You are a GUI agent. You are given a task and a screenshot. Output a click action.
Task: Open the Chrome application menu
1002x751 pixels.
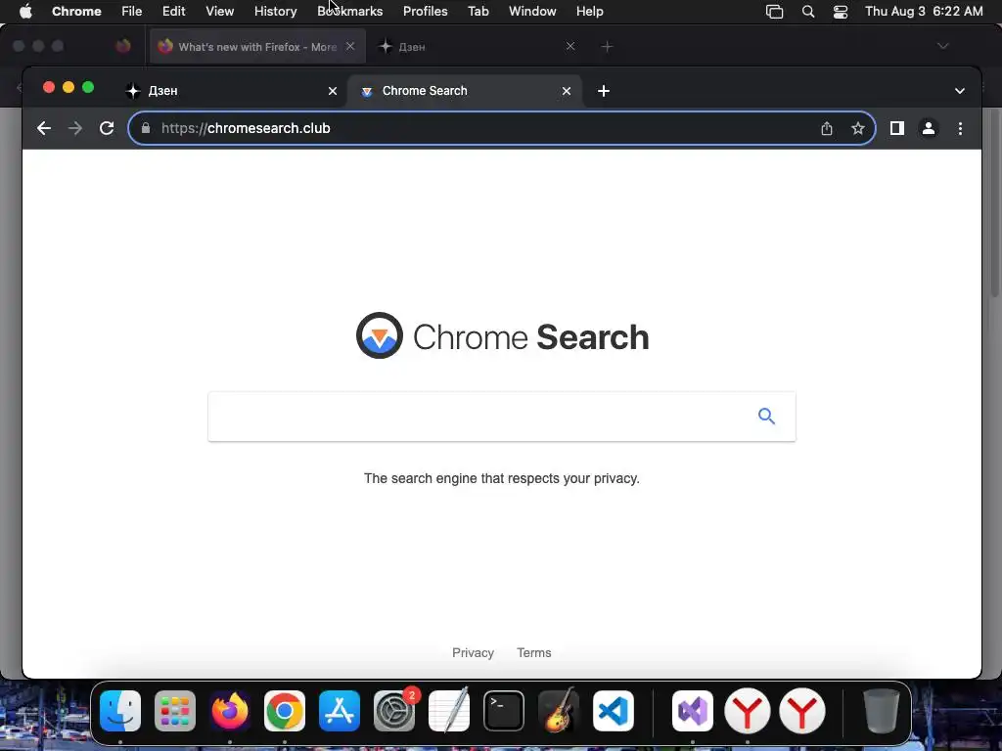click(x=76, y=12)
